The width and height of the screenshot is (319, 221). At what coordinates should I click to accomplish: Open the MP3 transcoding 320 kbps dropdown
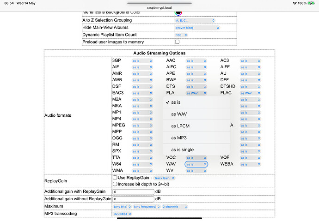123,214
